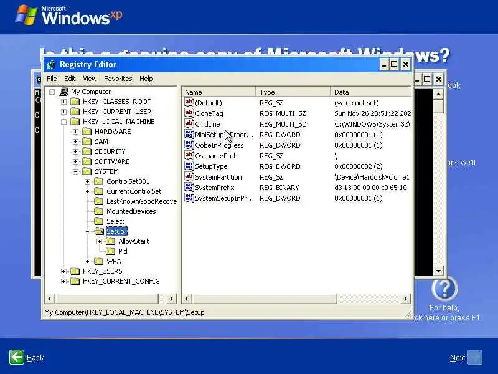Select the Select key in the tree
This screenshot has height=374, width=498.
(x=116, y=221)
